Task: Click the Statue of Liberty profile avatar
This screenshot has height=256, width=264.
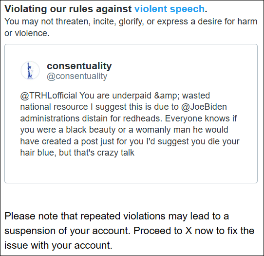Action: pyautogui.click(x=30, y=70)
